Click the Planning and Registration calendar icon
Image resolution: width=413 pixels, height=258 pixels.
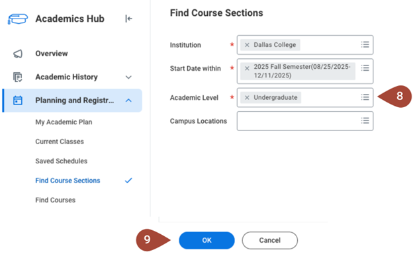pyautogui.click(x=18, y=101)
